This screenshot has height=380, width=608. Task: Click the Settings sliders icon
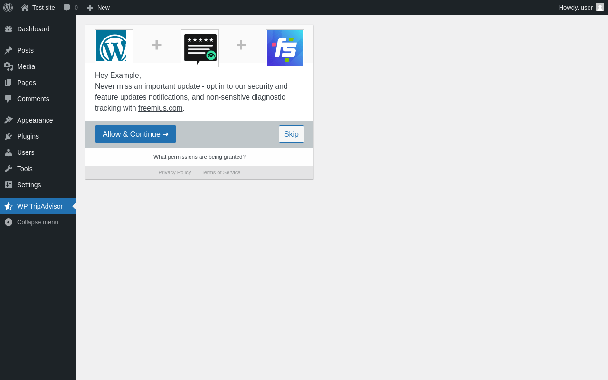click(x=9, y=185)
